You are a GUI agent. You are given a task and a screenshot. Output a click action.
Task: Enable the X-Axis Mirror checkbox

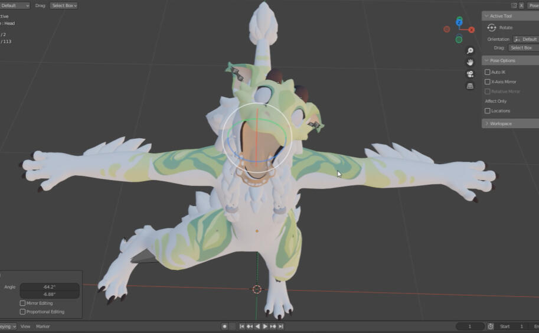(x=488, y=82)
